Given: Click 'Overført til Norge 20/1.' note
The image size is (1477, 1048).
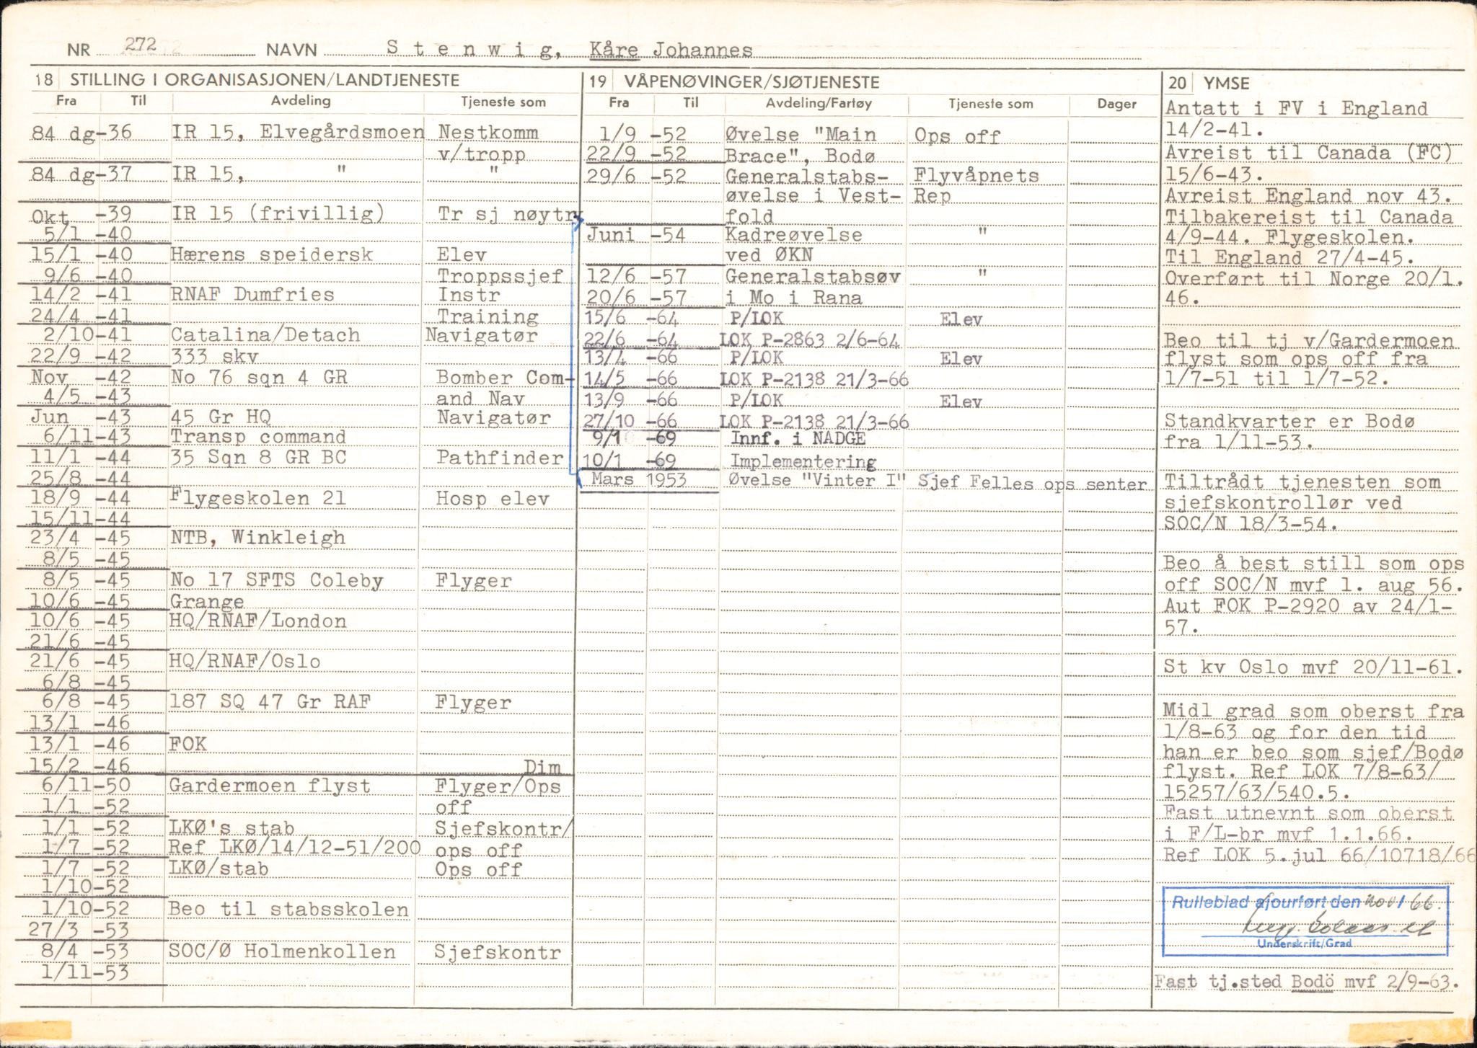Looking at the screenshot, I should pos(1313,278).
